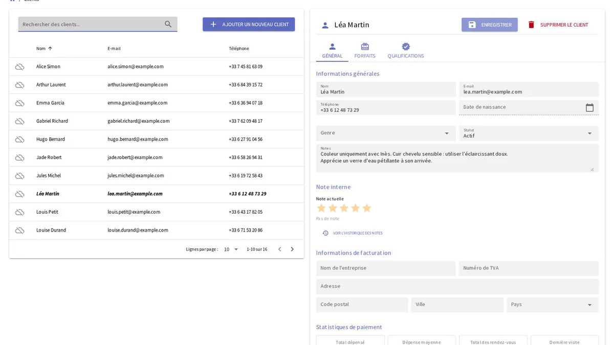Click the cloud-off icon next to Louise Durand
Image resolution: width=614 pixels, height=345 pixels.
[x=19, y=230]
